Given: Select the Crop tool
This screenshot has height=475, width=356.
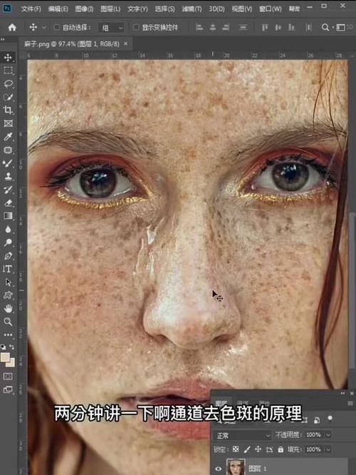Looking at the screenshot, I should [8, 110].
